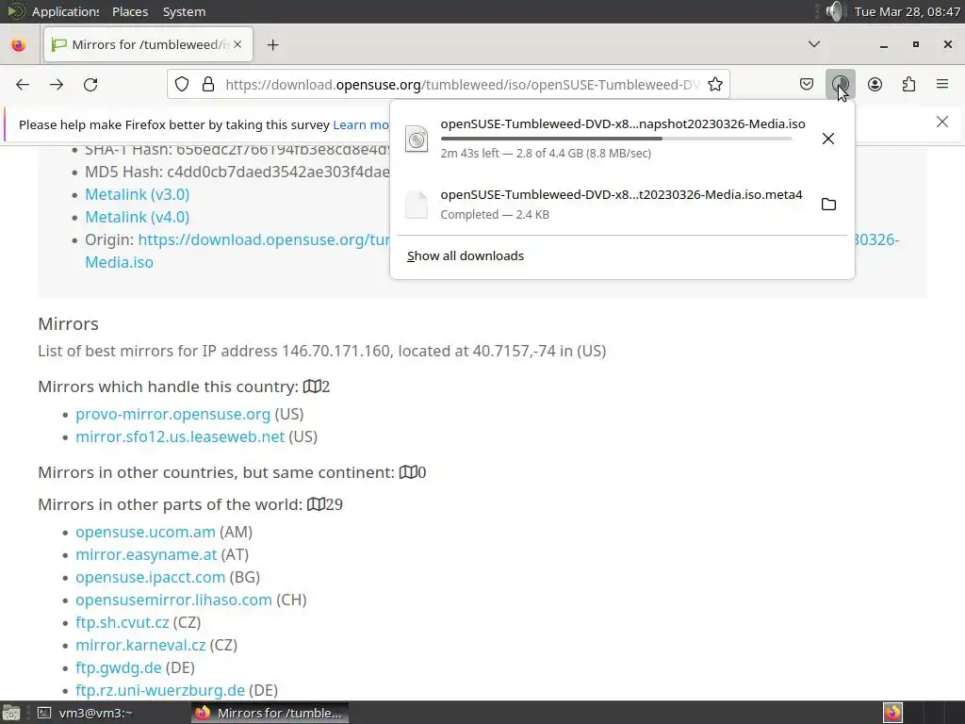The image size is (965, 724).
Task: Dismiss the Firefox survey notification bar
Action: click(x=942, y=122)
